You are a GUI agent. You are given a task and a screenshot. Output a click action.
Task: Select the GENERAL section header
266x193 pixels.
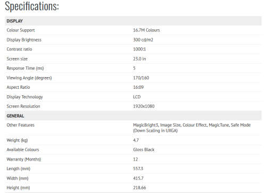133,116
